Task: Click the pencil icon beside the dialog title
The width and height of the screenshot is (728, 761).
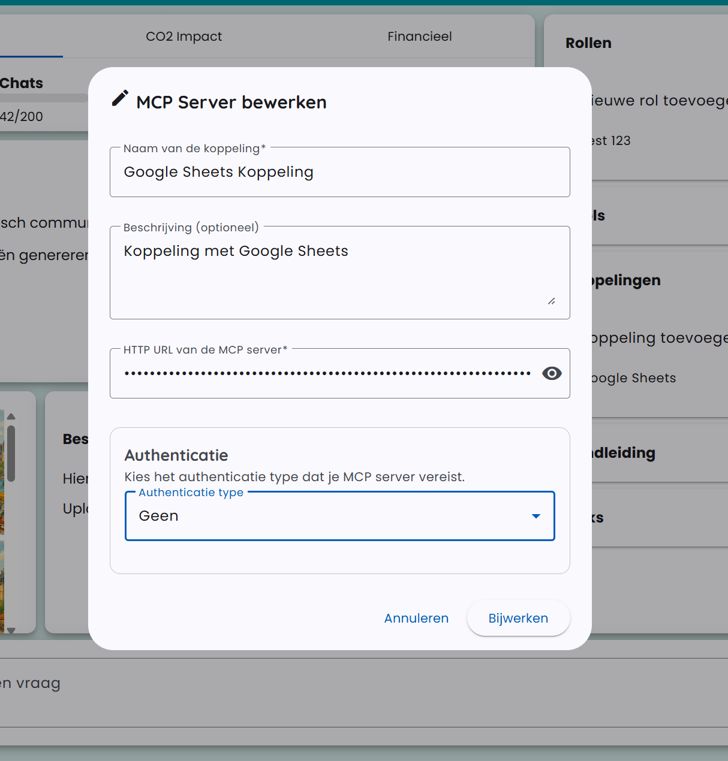Action: [120, 98]
